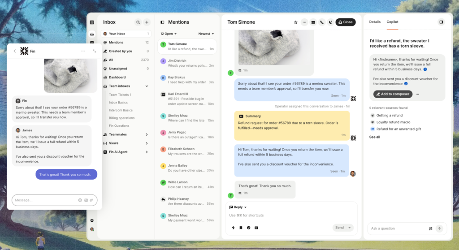Switch to the Copilot tab
The image size is (459, 250).
click(392, 22)
